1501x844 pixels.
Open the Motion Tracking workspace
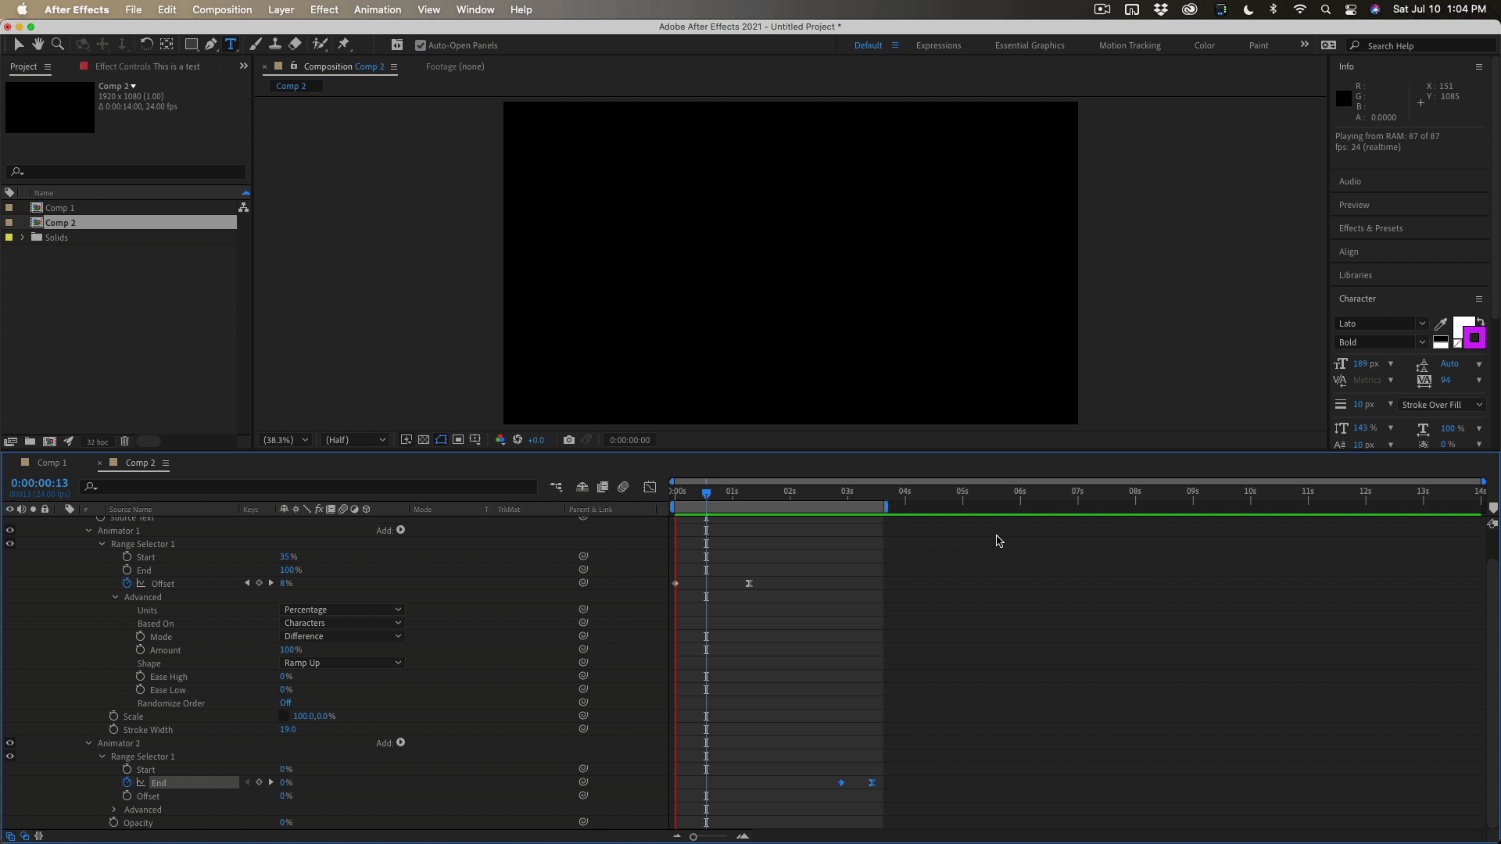click(x=1129, y=45)
